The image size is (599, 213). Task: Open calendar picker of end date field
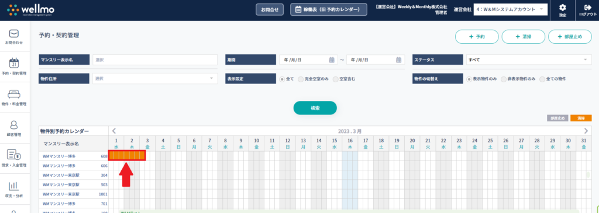398,60
